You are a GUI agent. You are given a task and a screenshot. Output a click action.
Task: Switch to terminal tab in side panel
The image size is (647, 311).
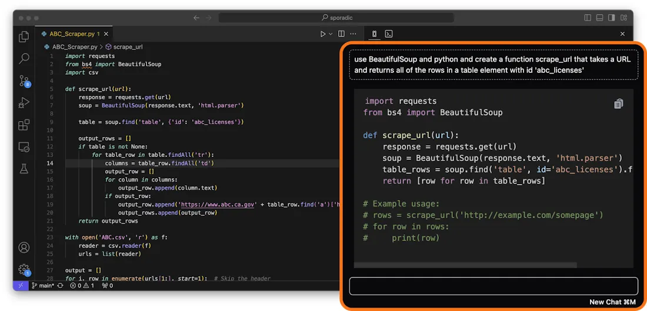388,34
